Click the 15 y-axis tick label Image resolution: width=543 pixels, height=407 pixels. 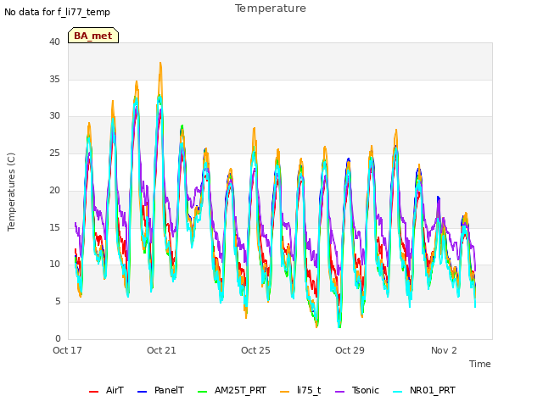[x=54, y=227]
